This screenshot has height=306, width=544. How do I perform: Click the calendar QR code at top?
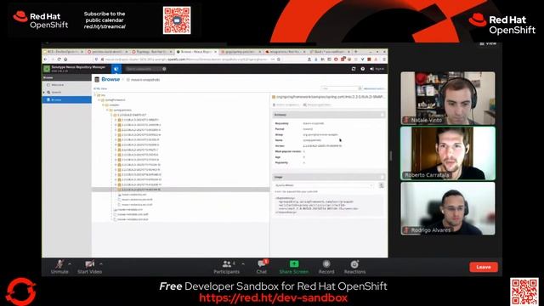click(x=177, y=20)
